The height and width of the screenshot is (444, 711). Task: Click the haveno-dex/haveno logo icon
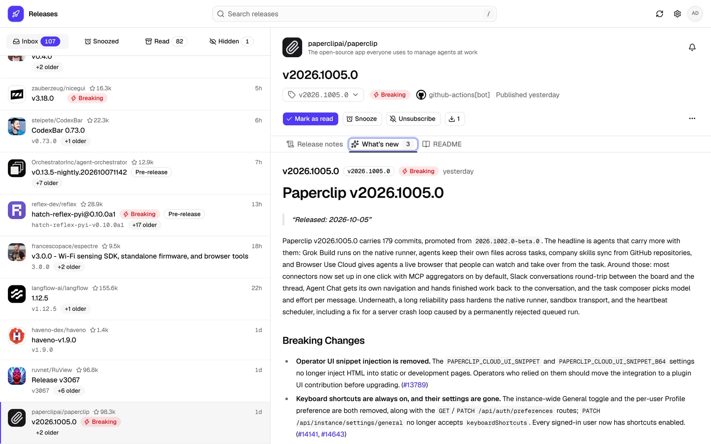[x=17, y=336]
